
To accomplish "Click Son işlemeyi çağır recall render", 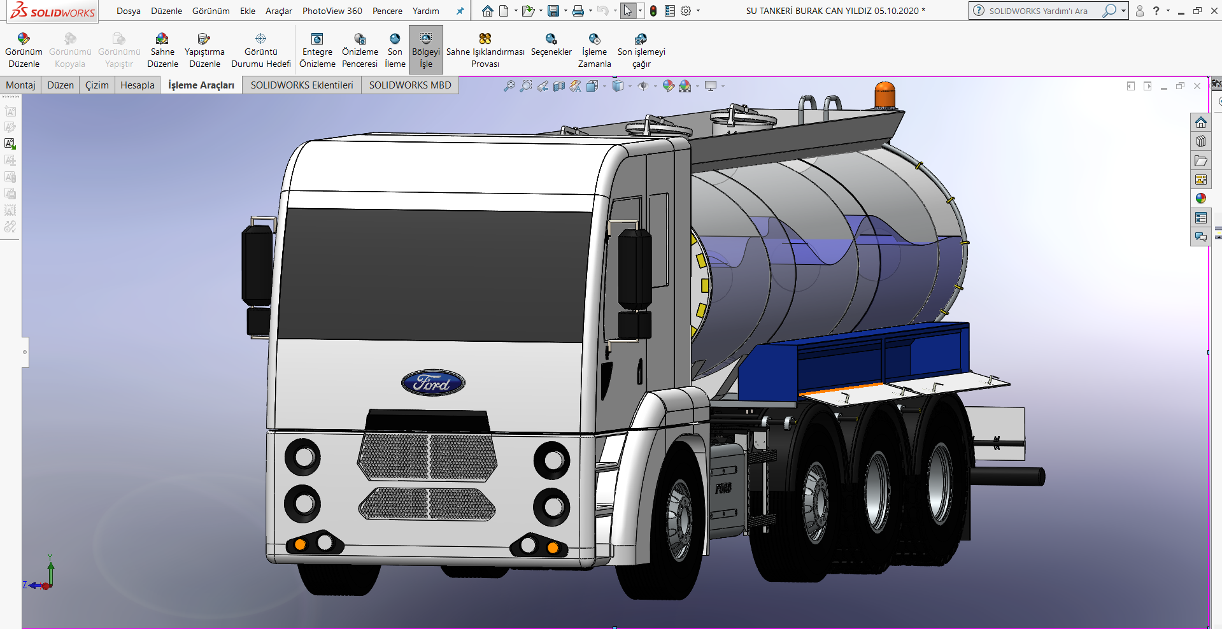I will 641,50.
